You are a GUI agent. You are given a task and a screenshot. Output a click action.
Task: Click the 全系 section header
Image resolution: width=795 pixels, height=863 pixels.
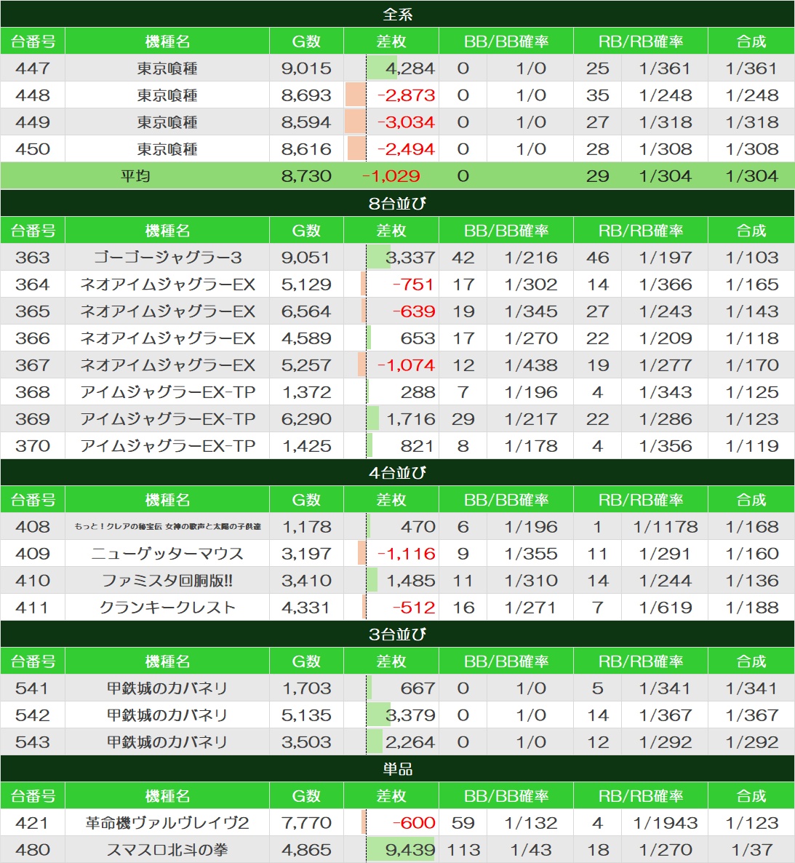(x=397, y=14)
